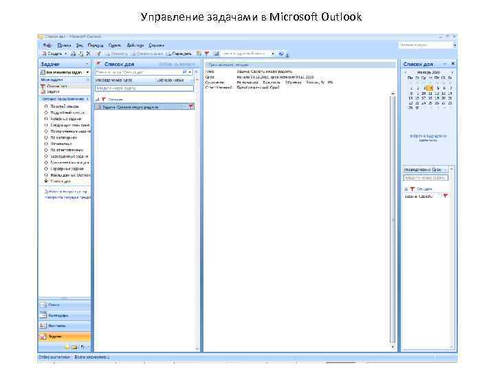Select the Следующие семь дней view radio
The image size is (495, 371).
(46, 125)
